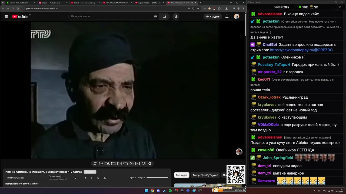Open the YouTube hamburger guide menu
The width and height of the screenshot is (346, 194).
tap(6, 16)
